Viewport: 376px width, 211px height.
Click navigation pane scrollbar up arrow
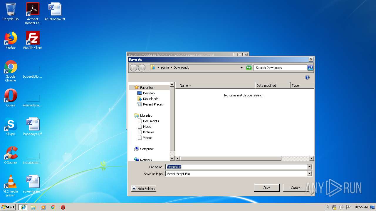(x=172, y=85)
